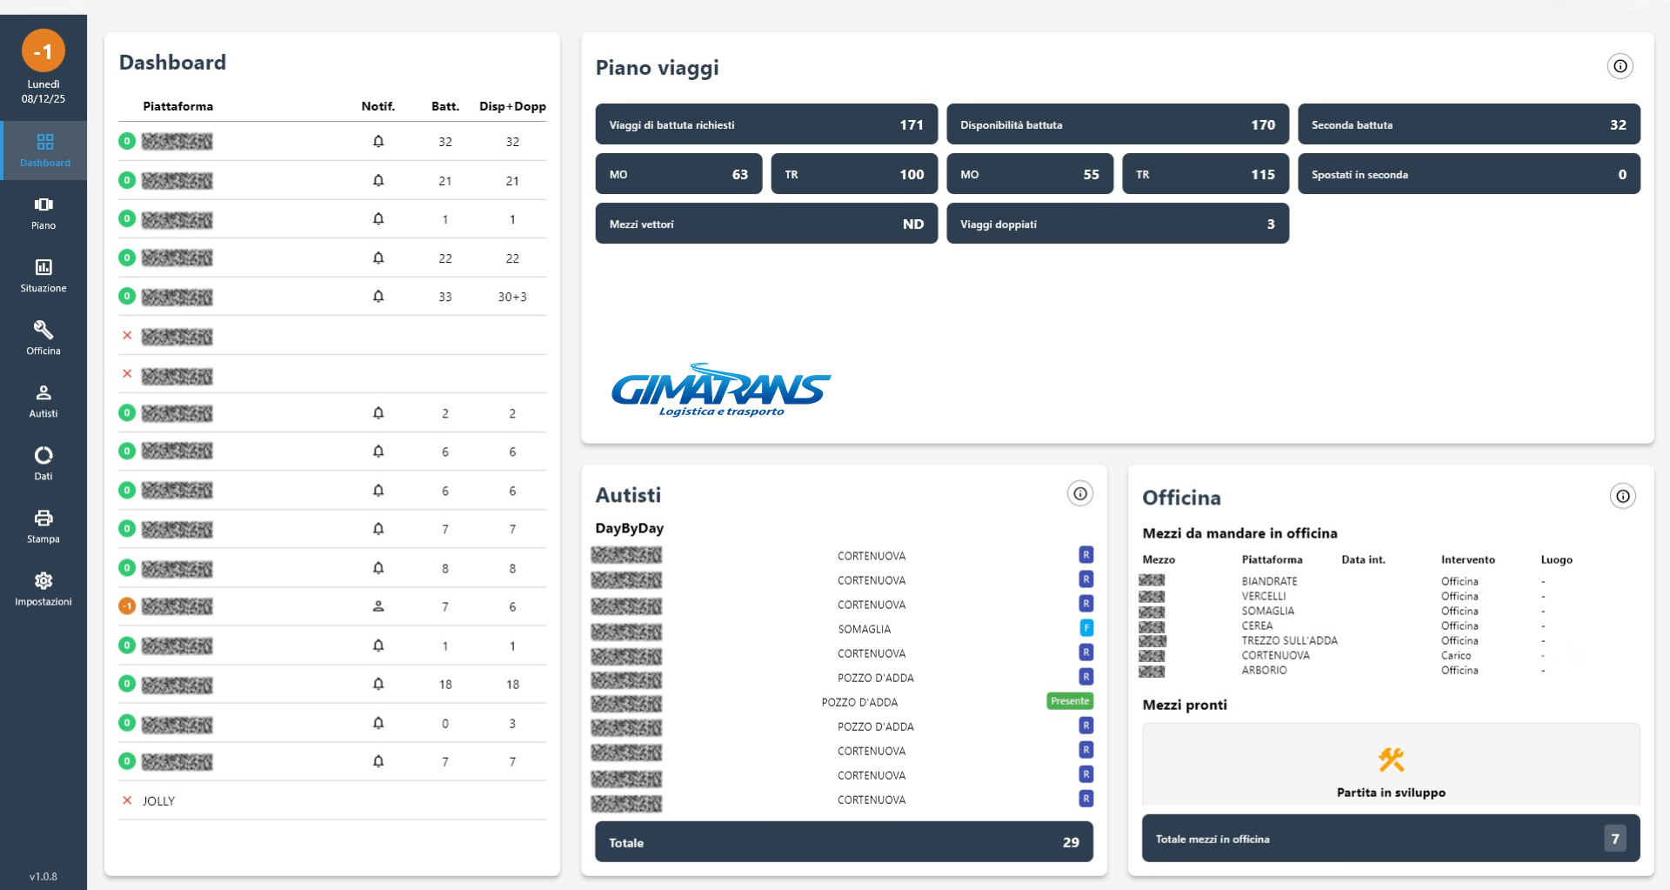Click the Officina panel info icon

[1622, 496]
